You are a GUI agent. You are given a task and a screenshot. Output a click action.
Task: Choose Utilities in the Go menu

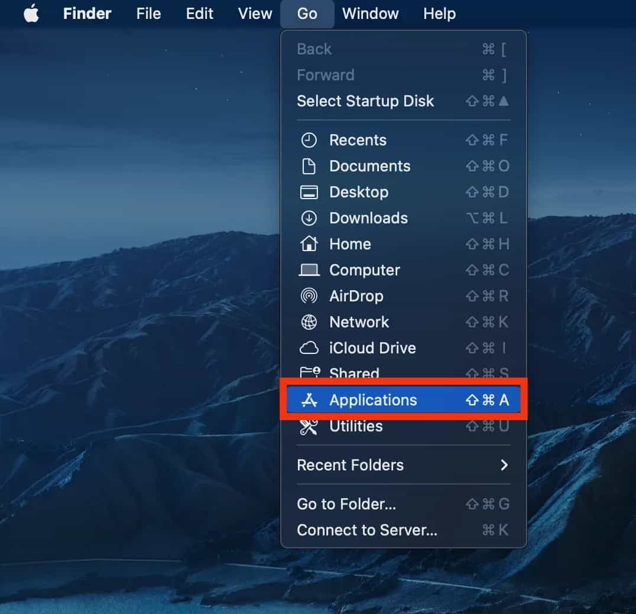pyautogui.click(x=404, y=428)
